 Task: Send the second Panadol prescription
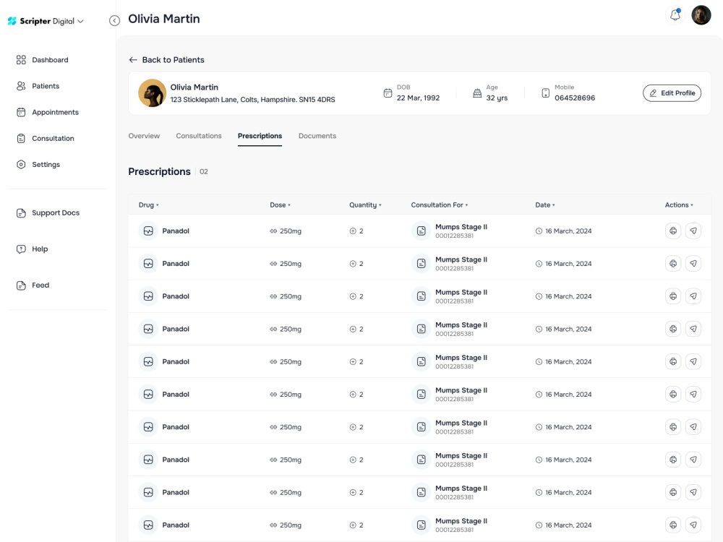pyautogui.click(x=693, y=264)
